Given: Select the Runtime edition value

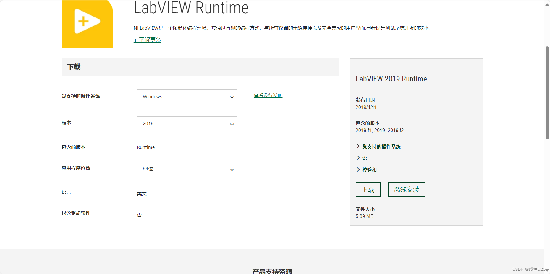Looking at the screenshot, I should coord(146,147).
